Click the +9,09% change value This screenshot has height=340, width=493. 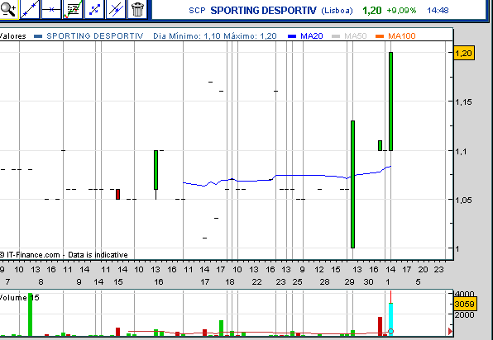(x=401, y=11)
